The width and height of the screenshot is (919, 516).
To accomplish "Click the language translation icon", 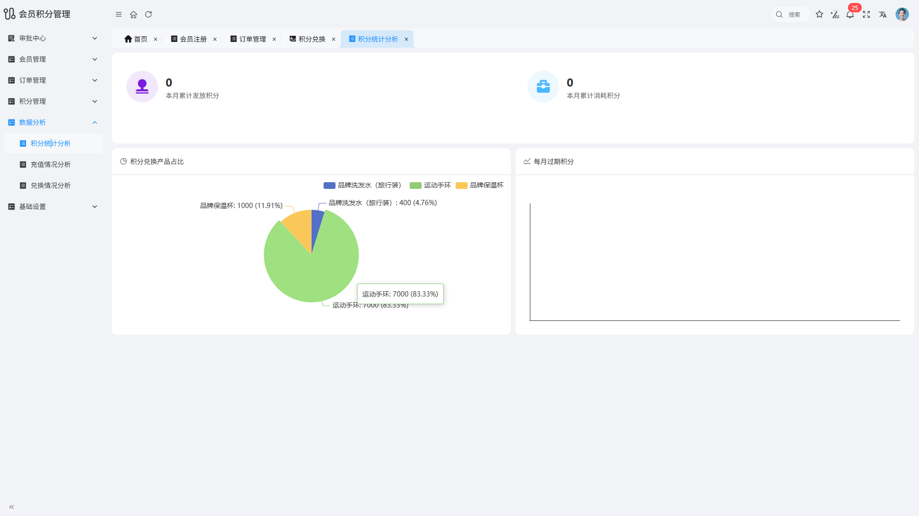I will coord(883,14).
